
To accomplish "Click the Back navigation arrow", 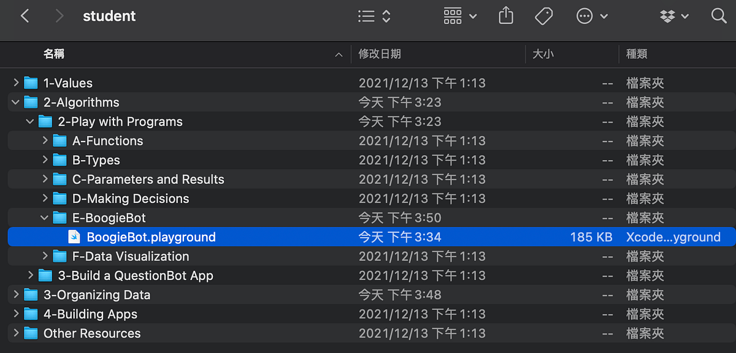I will pos(25,16).
